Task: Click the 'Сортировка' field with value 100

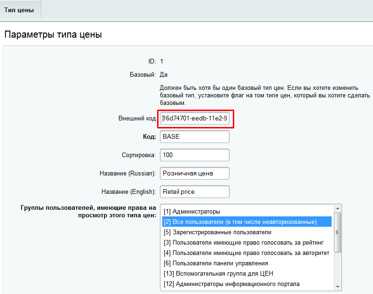Action: click(195, 155)
